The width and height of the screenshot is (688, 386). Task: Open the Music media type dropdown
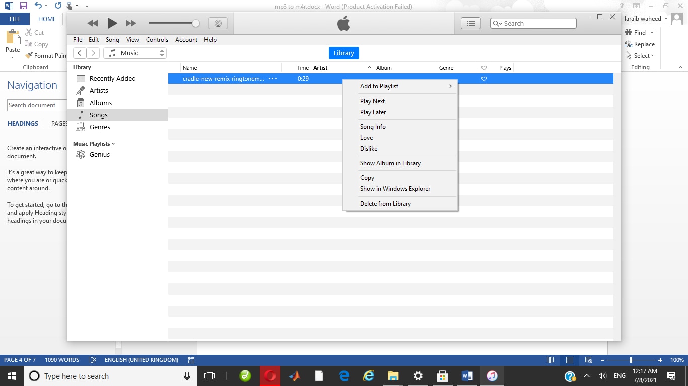click(135, 53)
